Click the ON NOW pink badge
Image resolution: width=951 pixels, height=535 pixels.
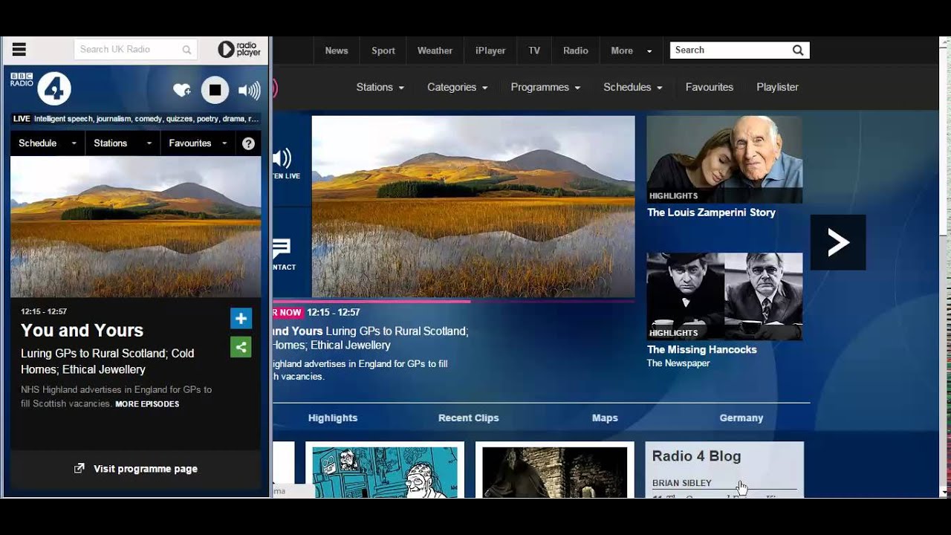click(288, 312)
